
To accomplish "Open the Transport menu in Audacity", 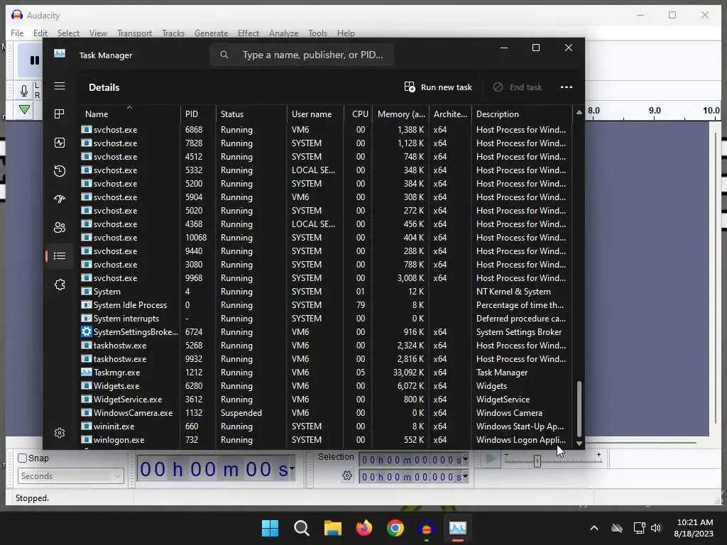I will [134, 33].
